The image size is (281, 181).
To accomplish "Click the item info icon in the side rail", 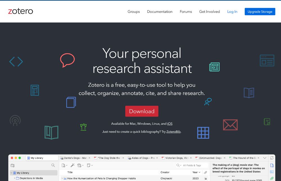I will coord(272,166).
